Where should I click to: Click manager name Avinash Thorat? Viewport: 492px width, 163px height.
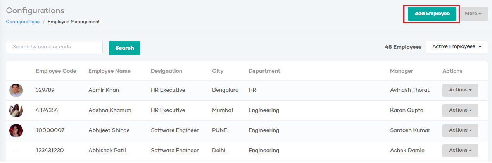click(410, 90)
